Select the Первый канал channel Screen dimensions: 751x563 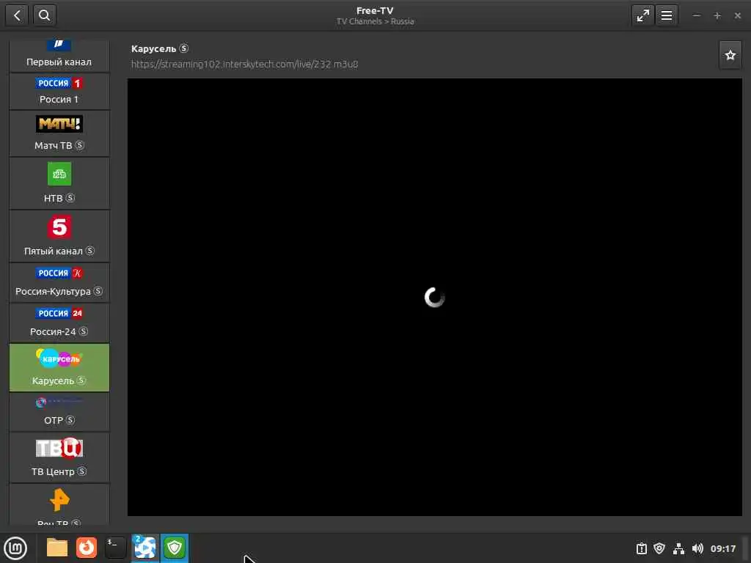(x=59, y=56)
